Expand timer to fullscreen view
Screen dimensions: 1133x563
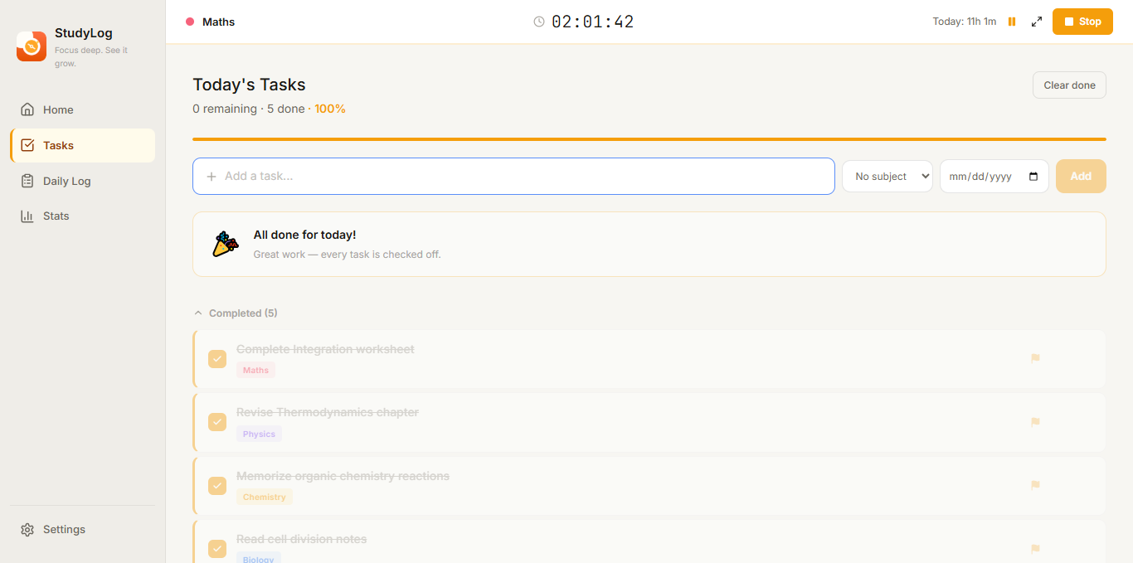coord(1037,22)
